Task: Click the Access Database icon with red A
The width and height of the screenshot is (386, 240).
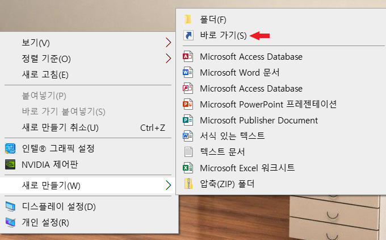Action: (188, 57)
